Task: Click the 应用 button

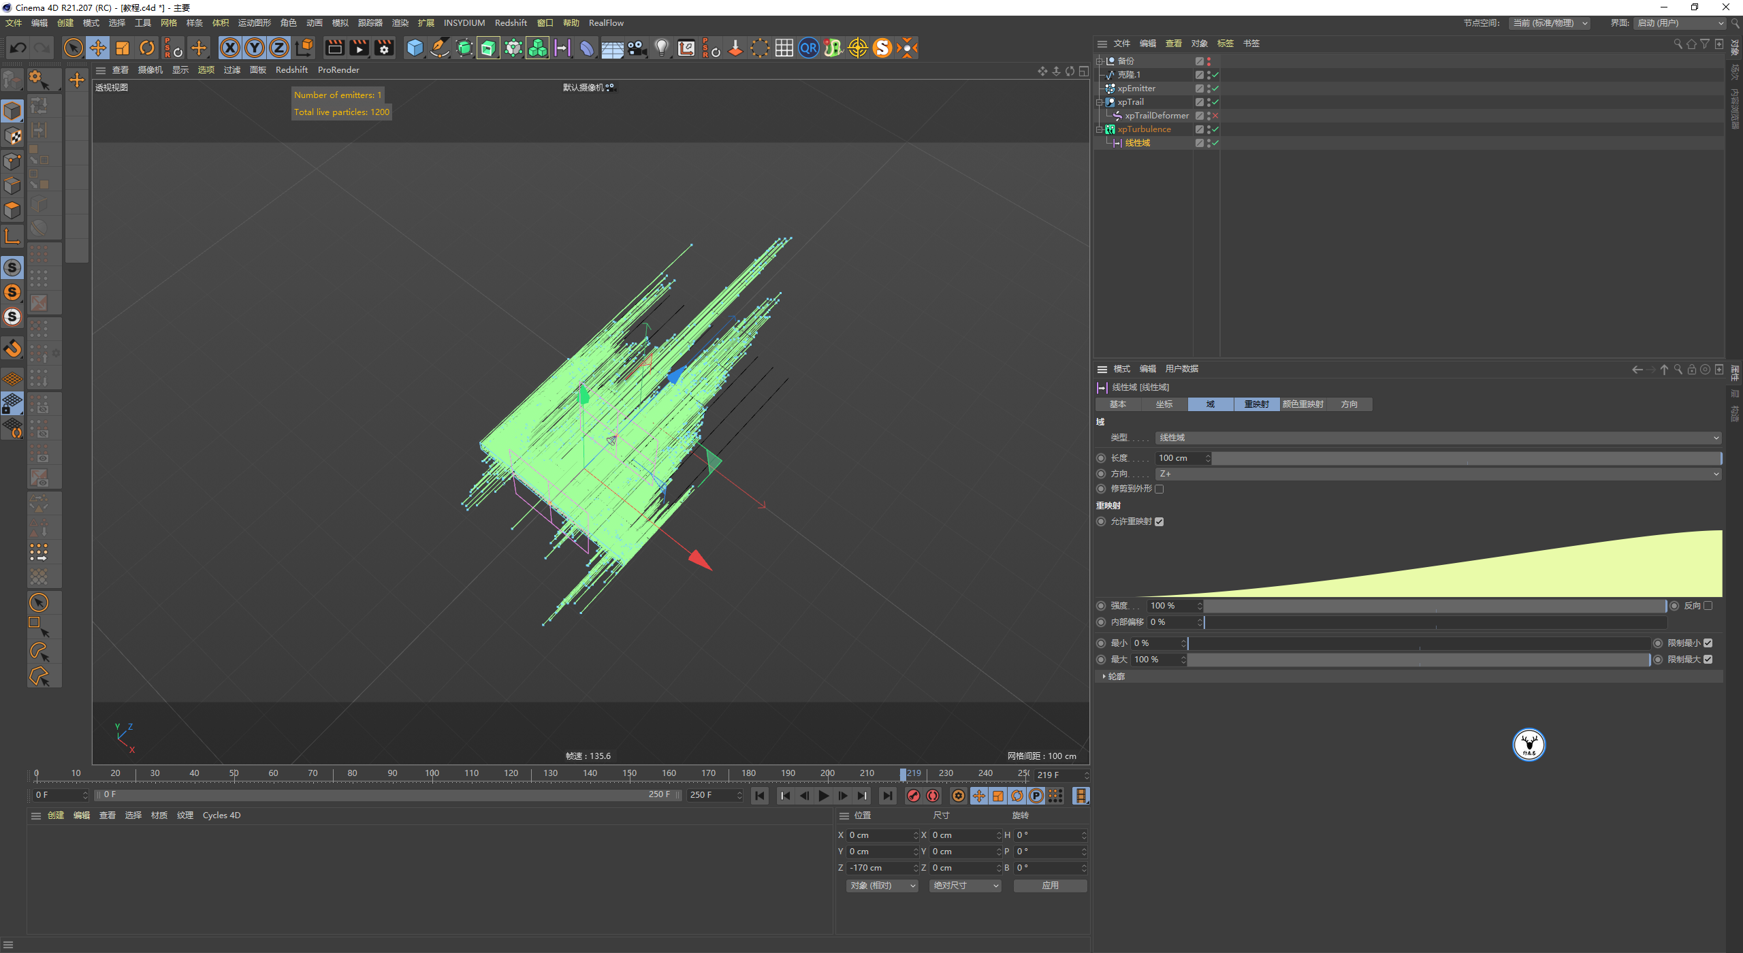Action: pos(1050,886)
